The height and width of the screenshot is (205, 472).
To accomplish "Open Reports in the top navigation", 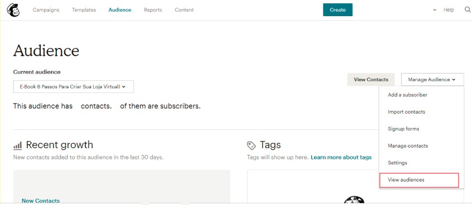I will point(153,10).
